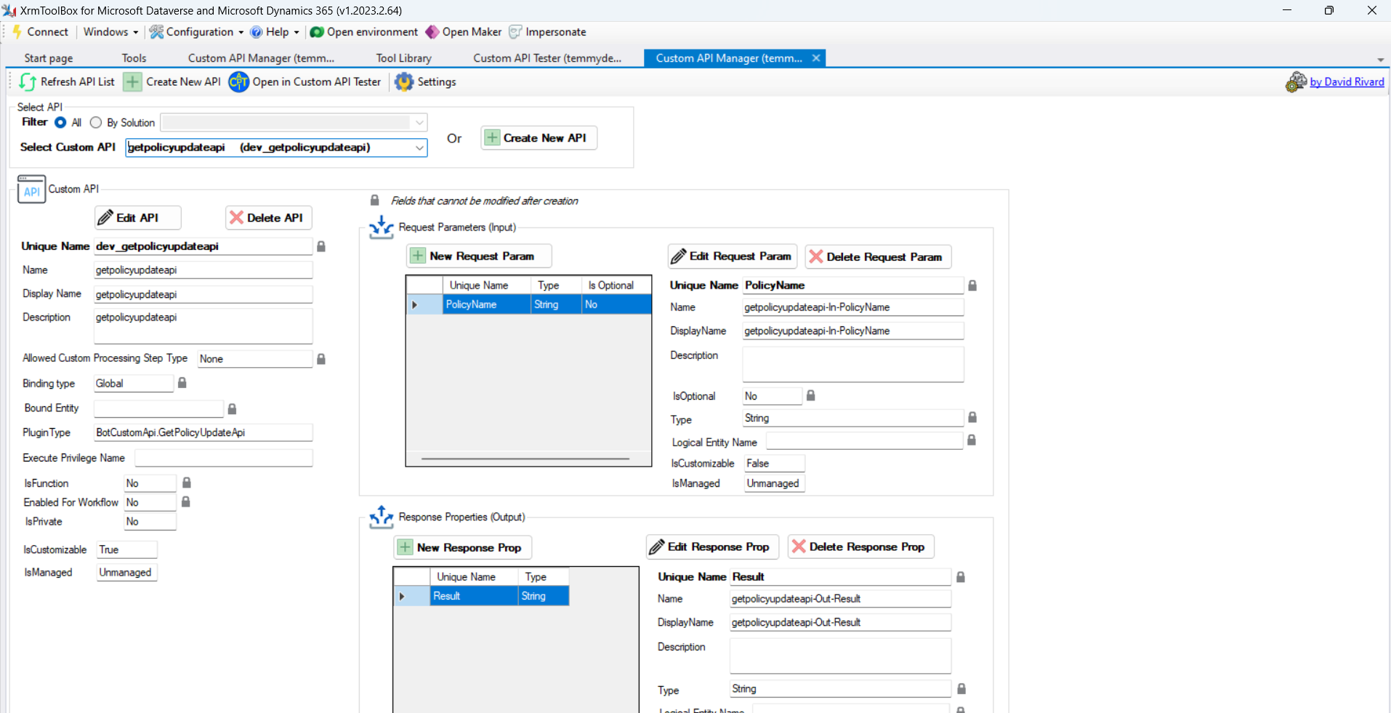This screenshot has height=713, width=1391.
Task: Click the 'Is Optional' column header
Action: (x=616, y=286)
